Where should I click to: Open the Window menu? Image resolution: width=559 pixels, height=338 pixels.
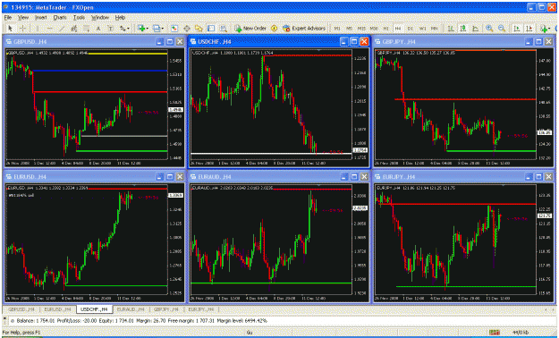100,17
